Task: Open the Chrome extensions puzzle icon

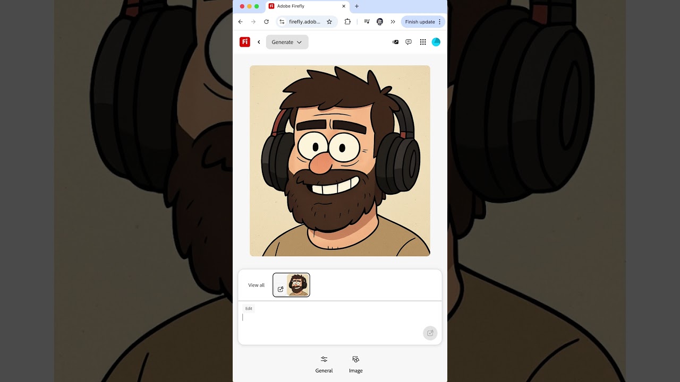Action: [347, 22]
